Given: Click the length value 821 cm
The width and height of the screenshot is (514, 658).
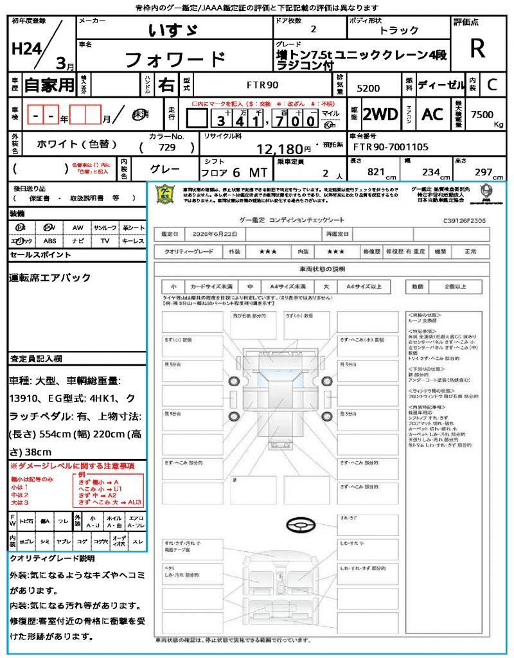Looking at the screenshot, I should [x=382, y=172].
